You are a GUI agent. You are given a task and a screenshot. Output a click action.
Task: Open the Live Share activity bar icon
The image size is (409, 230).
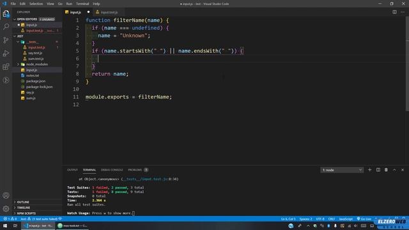[x=6, y=80]
